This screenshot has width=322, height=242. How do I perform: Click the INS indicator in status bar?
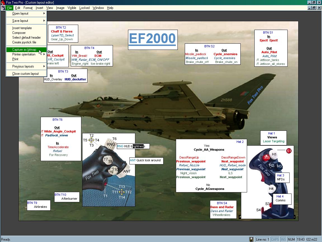(x=283, y=239)
